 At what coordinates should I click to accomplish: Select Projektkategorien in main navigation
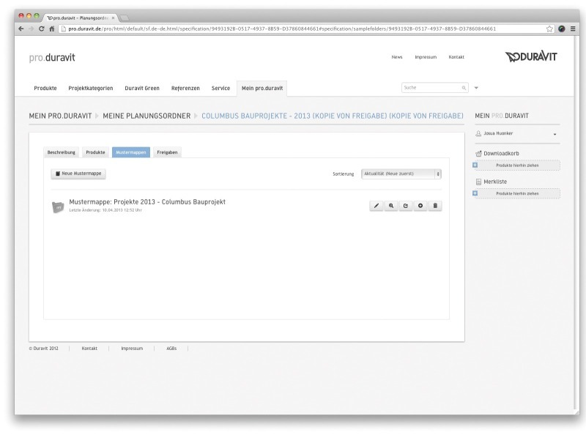pos(90,88)
